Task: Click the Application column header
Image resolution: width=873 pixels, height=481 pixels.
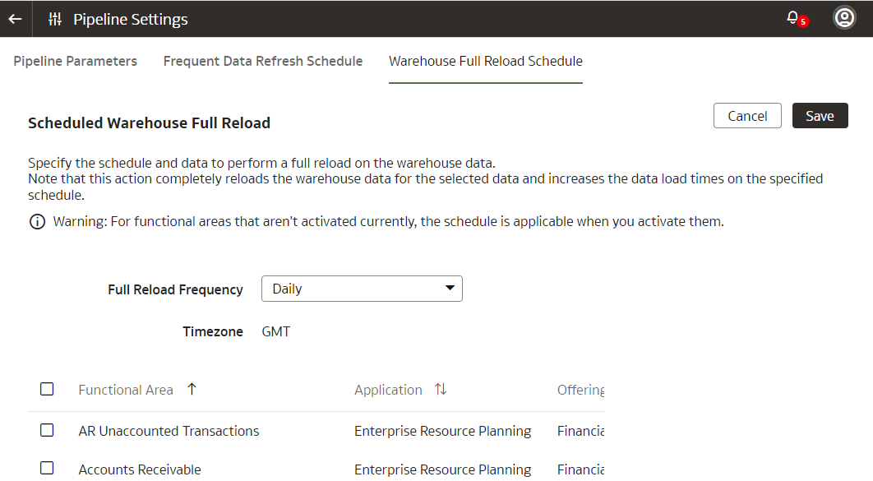Action: 388,390
